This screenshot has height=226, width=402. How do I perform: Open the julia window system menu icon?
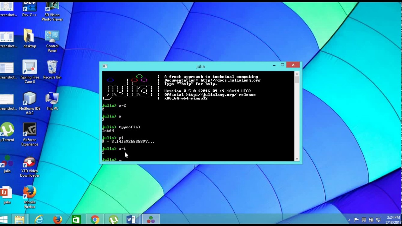(x=105, y=66)
